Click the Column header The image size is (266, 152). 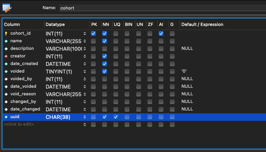coord(12,24)
